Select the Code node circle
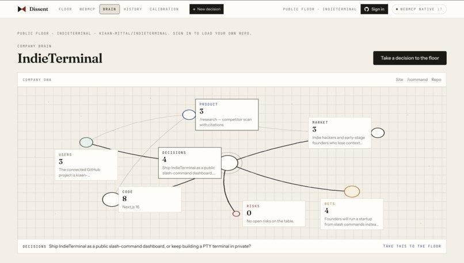 click(111, 199)
